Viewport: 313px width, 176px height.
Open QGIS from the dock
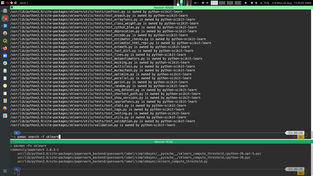coord(5,41)
